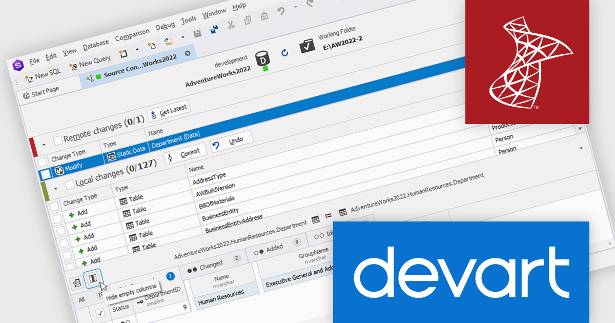
Task: Select the AddressType table name
Action: pos(209,178)
